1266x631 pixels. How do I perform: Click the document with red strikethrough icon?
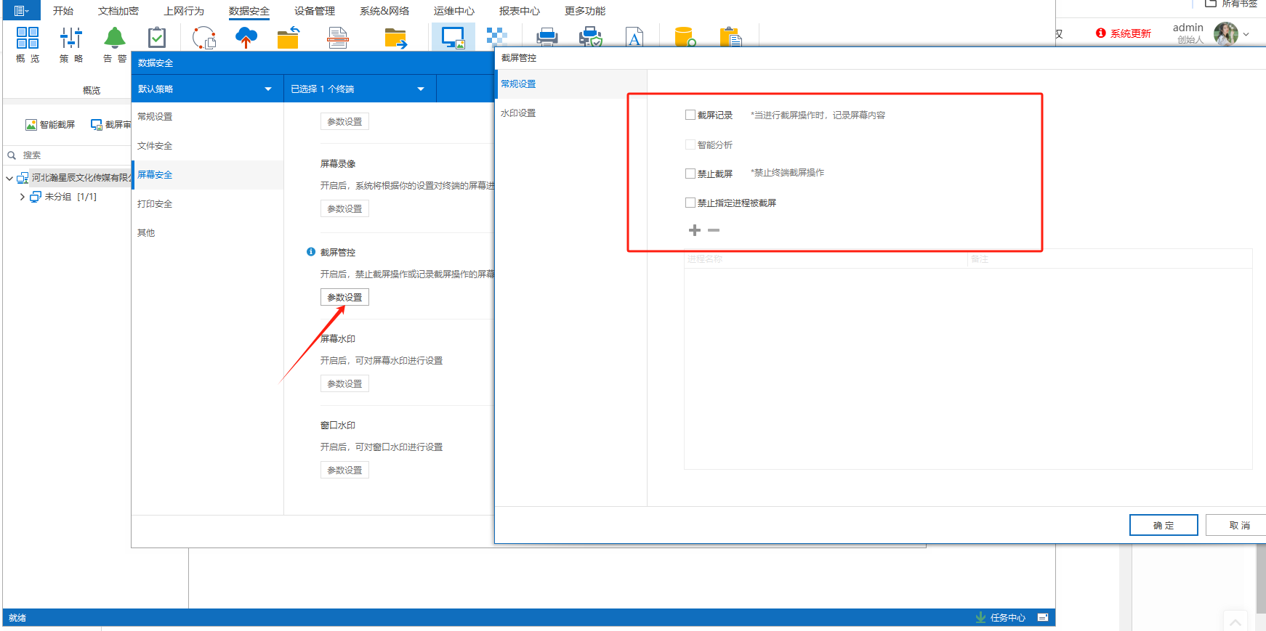338,38
